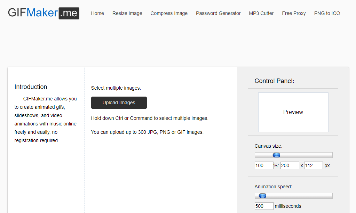Open the Home navigation link

(97, 13)
